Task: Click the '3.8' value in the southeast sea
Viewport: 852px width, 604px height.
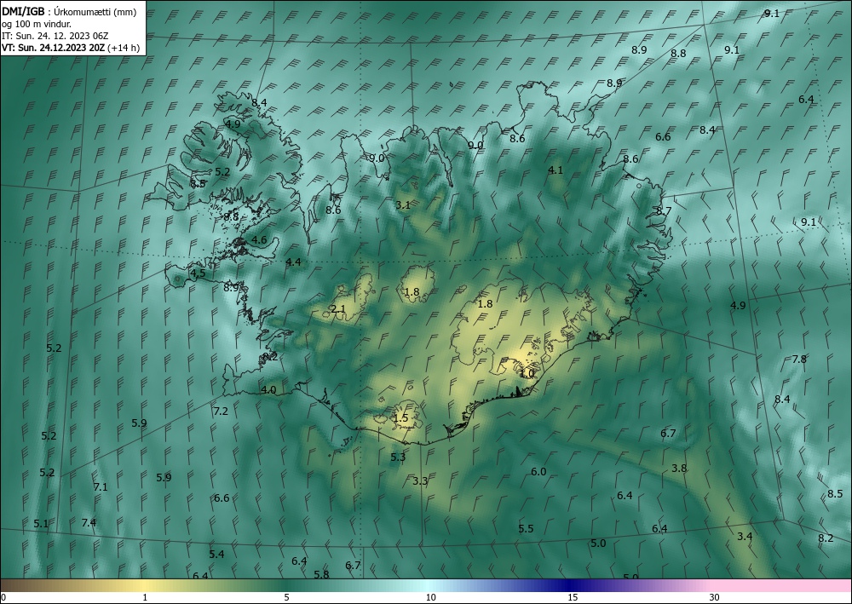Action: pos(679,469)
